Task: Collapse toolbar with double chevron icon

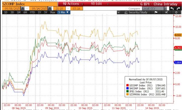Action: pos(119,12)
